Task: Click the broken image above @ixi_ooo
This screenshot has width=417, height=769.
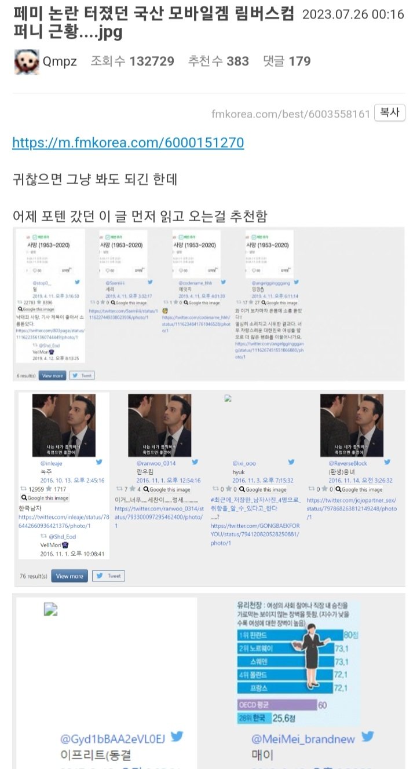Action: (228, 398)
